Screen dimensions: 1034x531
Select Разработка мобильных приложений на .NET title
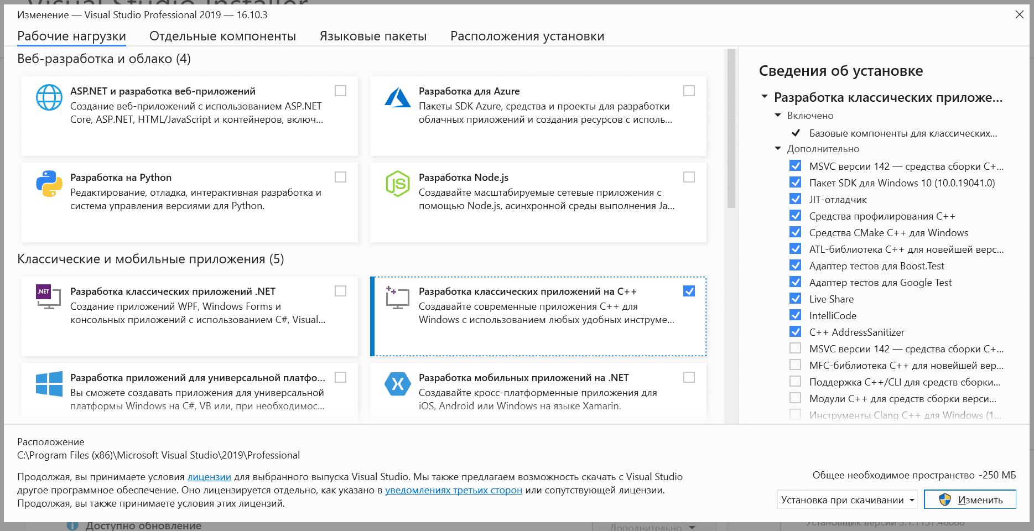[x=523, y=378]
